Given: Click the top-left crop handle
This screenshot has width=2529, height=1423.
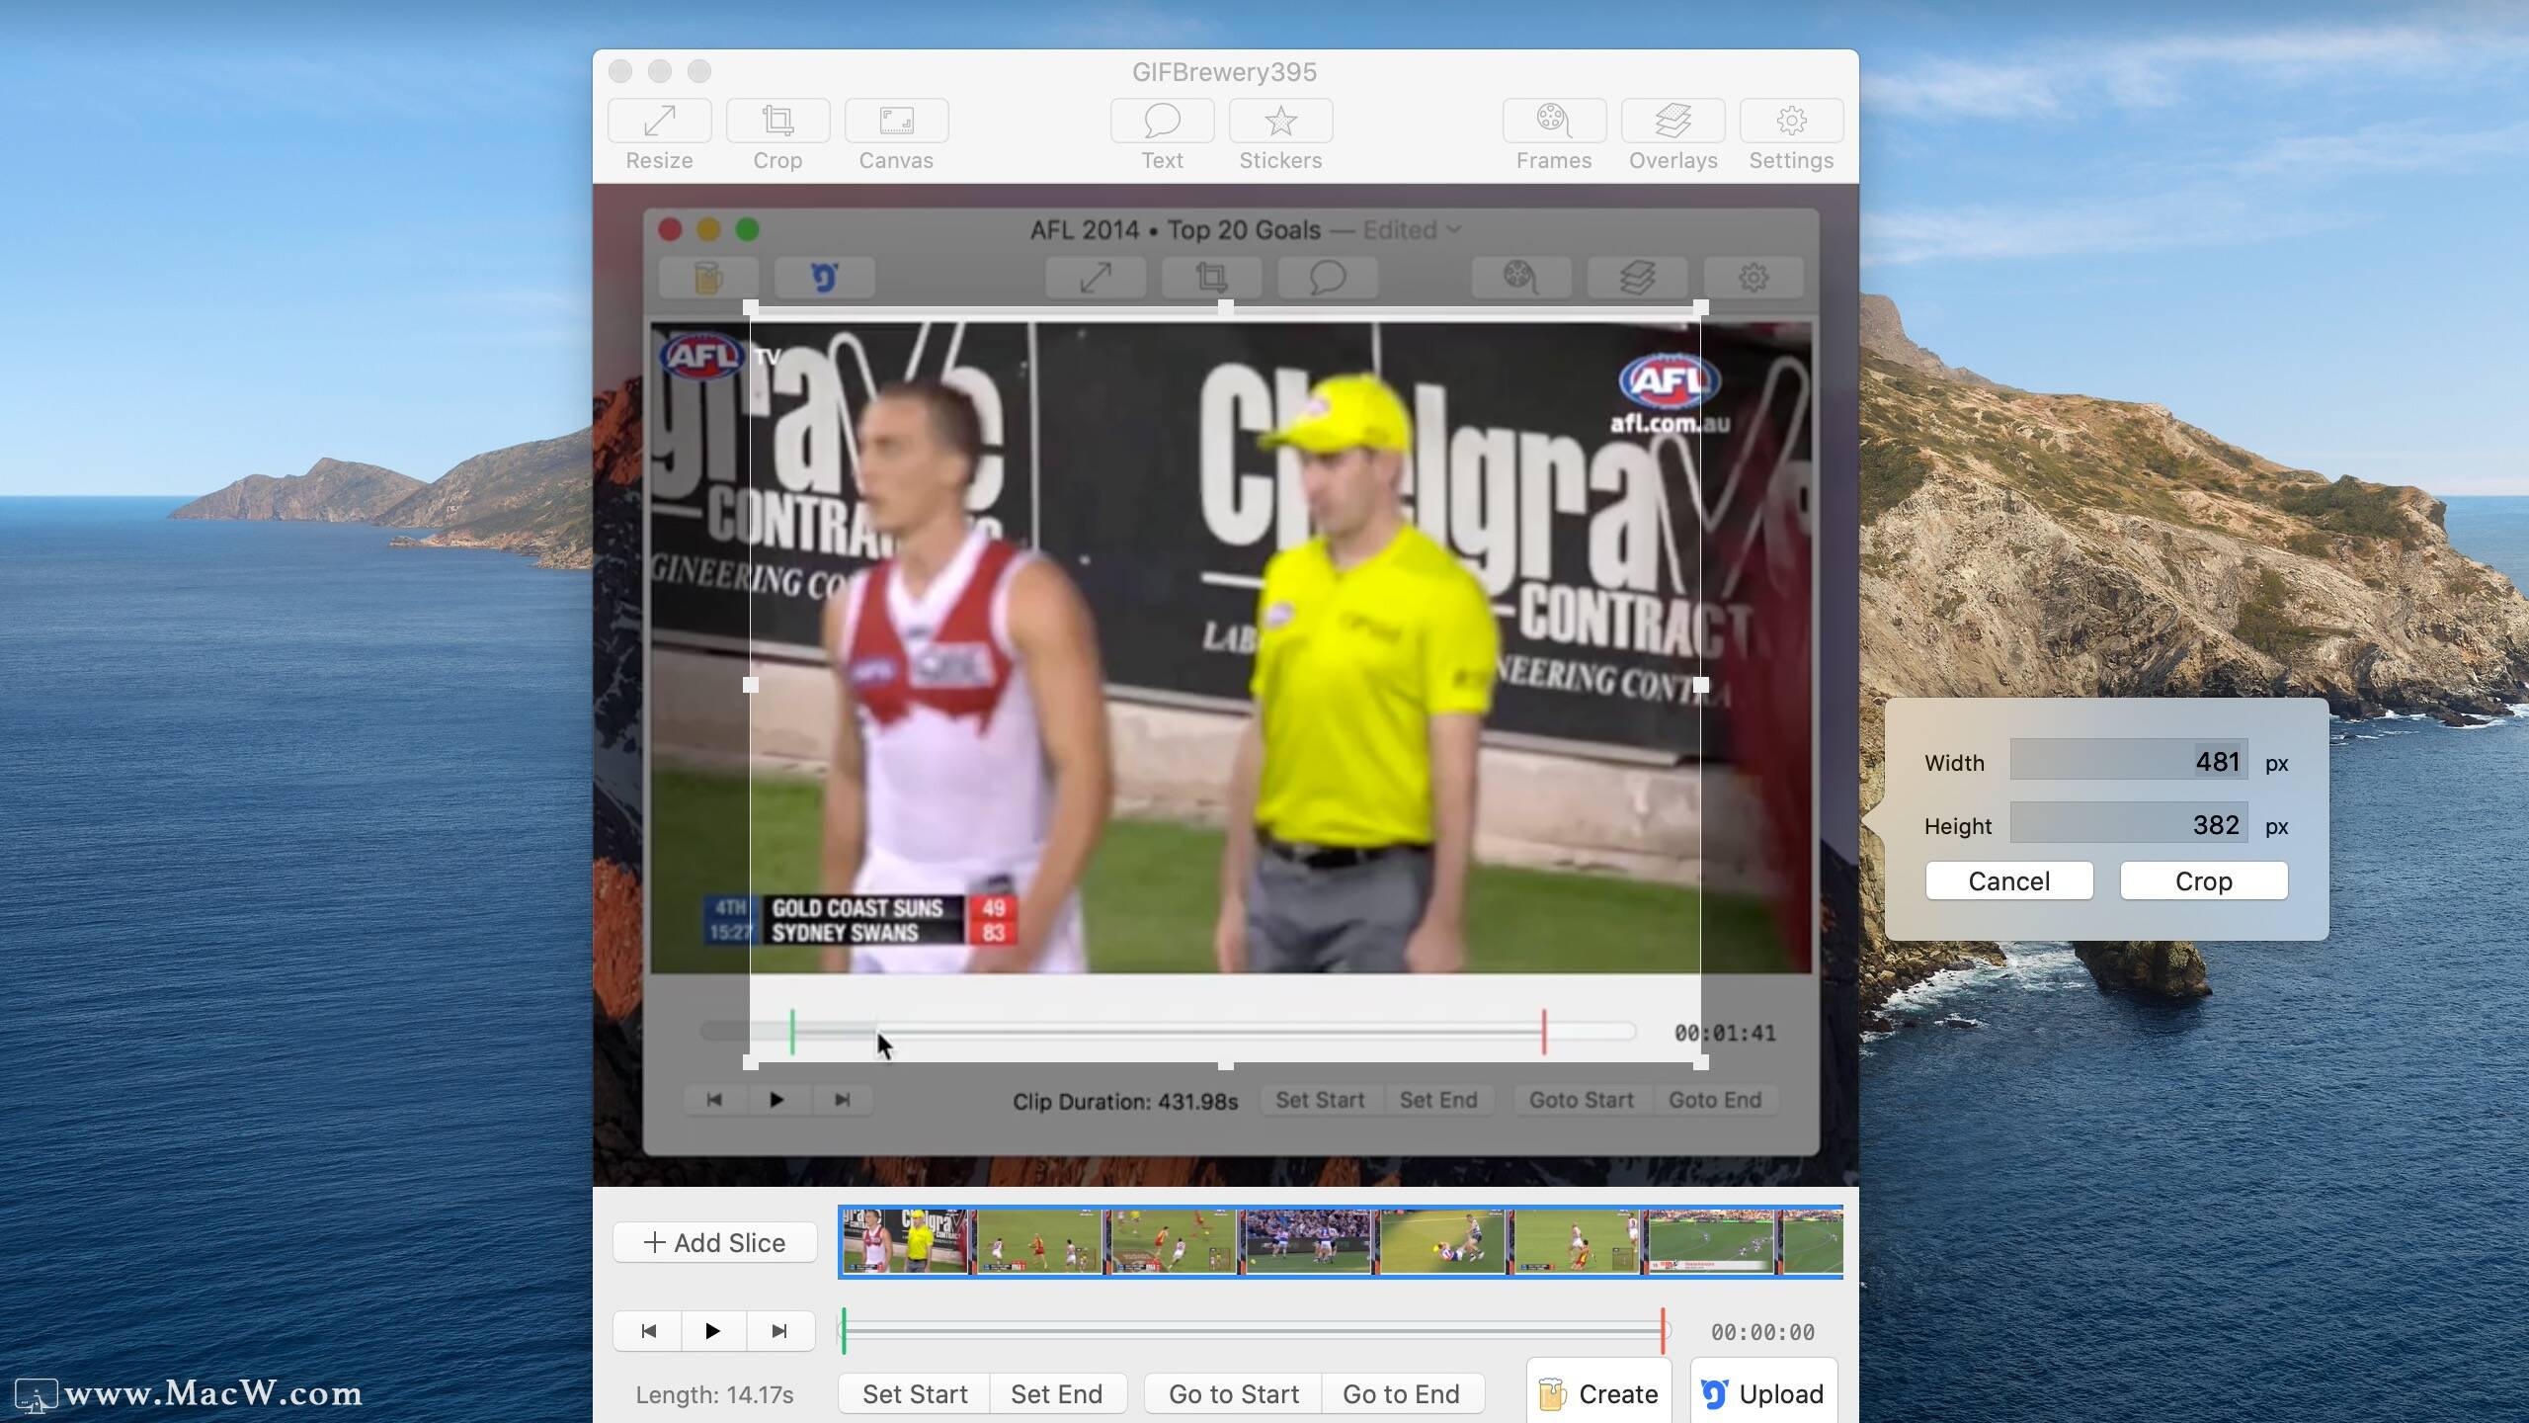Looking at the screenshot, I should (x=751, y=308).
